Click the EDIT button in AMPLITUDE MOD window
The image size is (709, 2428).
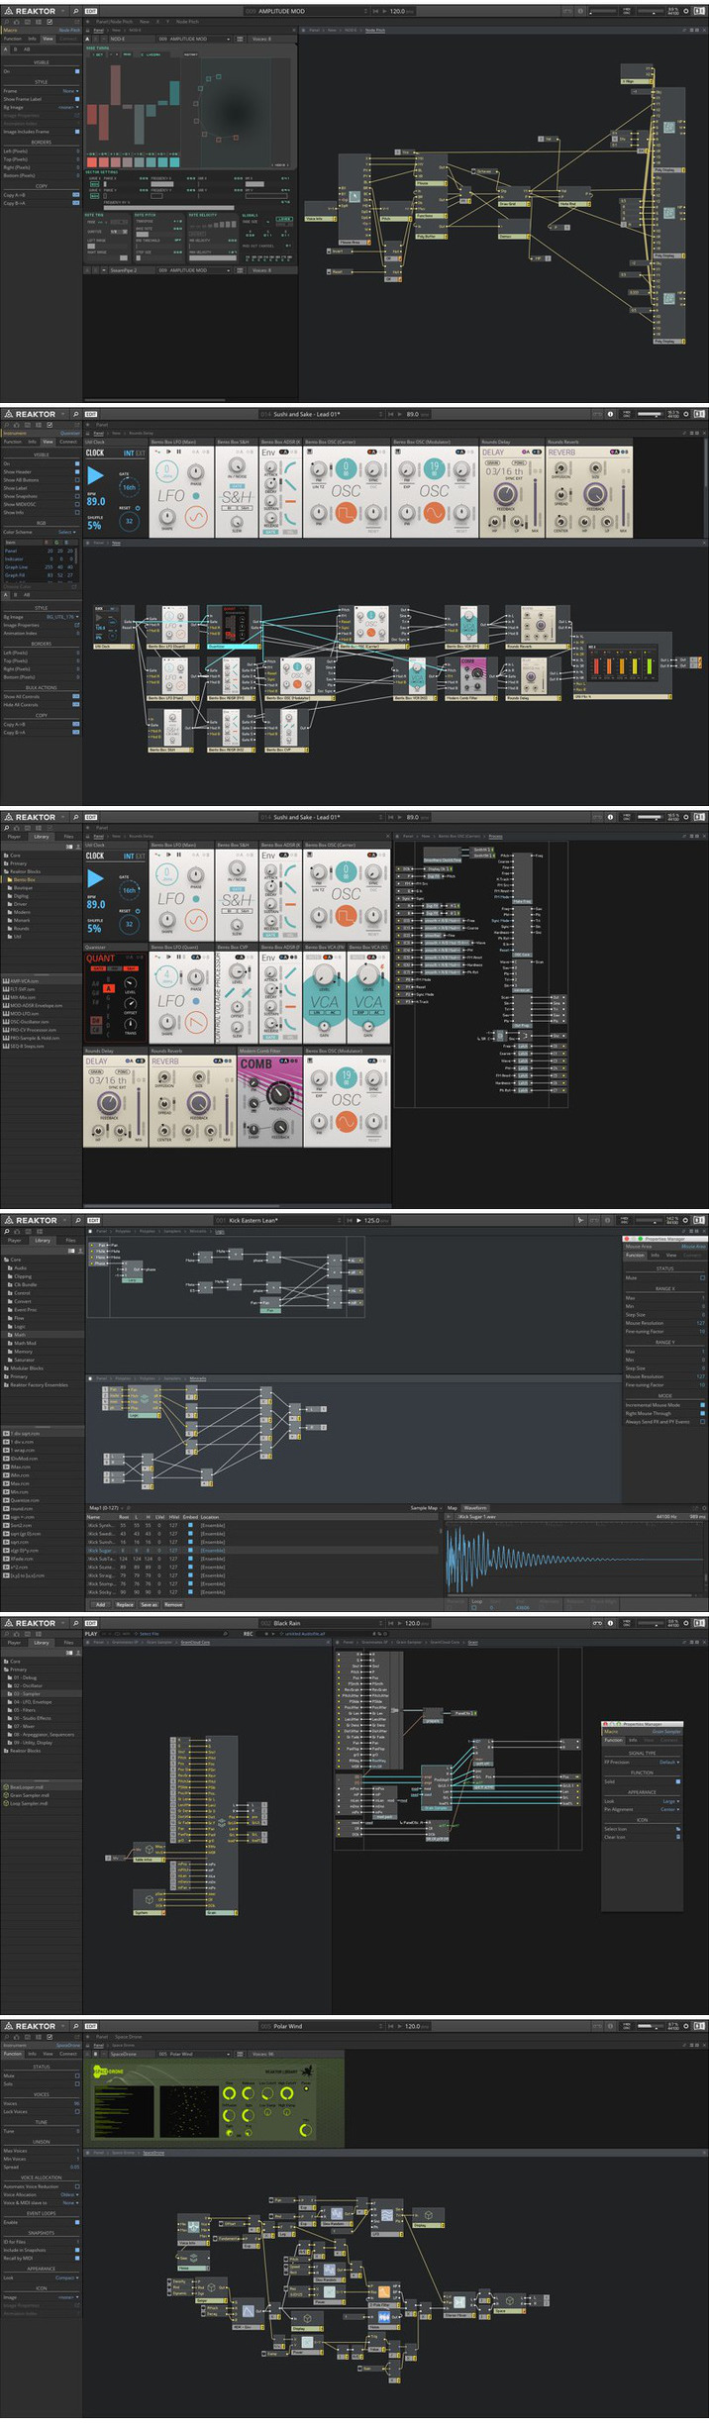pos(92,11)
